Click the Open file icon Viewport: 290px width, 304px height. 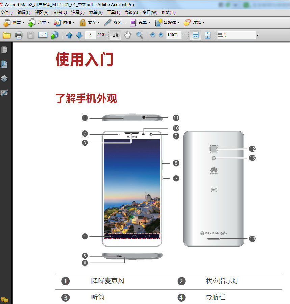7,35
